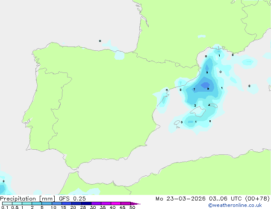The width and height of the screenshot is (271, 209).
Task: Click the '0' value off the Moroccan Atlantic coast
Action: tap(3, 181)
